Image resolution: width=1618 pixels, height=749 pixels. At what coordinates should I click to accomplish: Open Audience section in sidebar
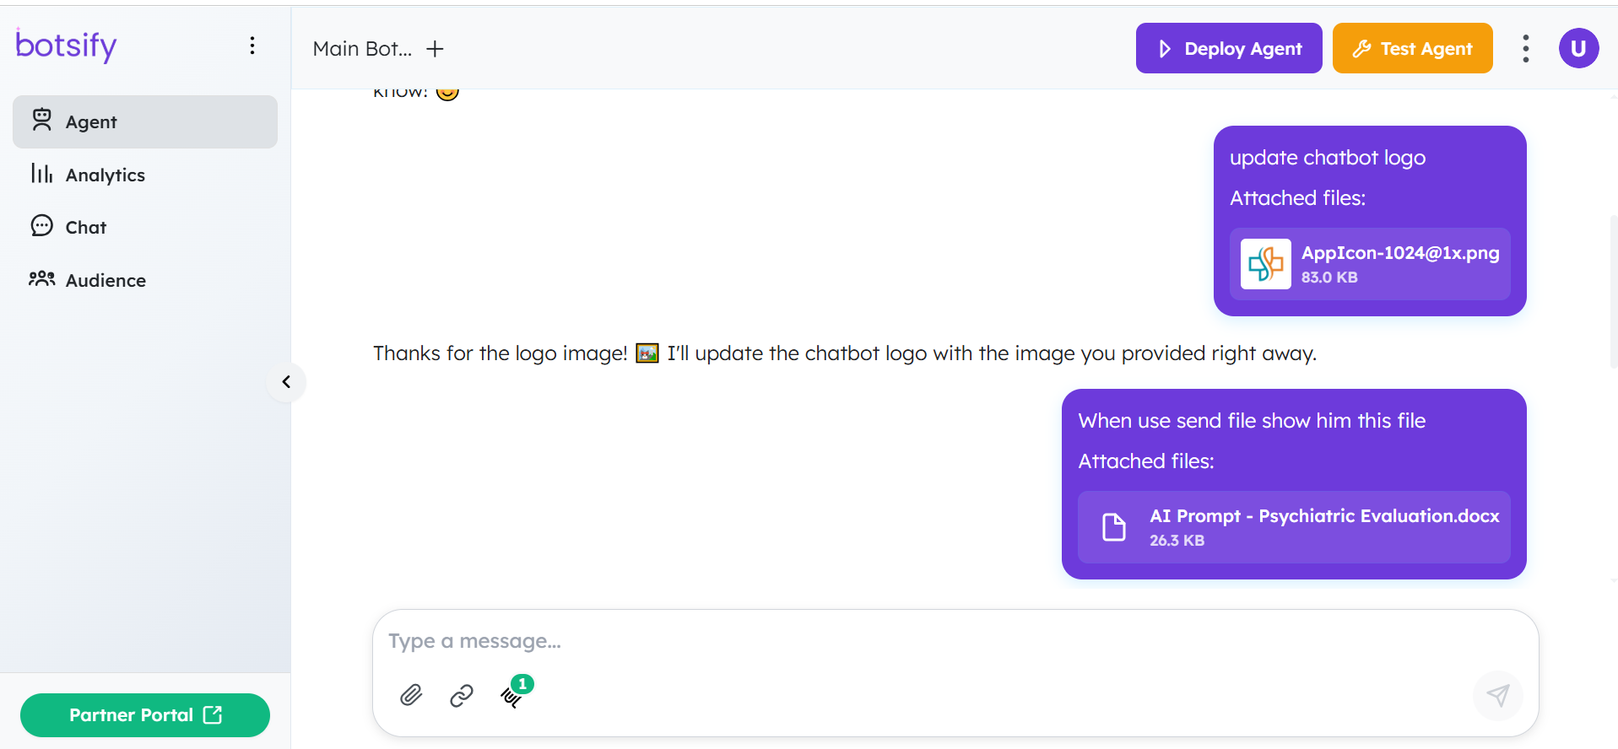[145, 280]
